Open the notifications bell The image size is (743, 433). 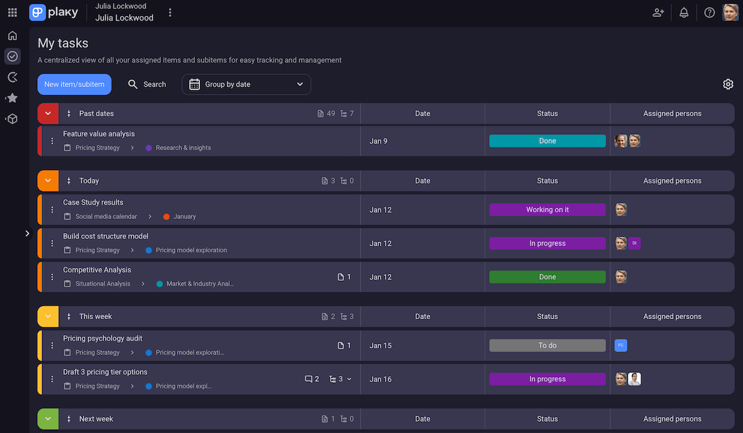(684, 12)
